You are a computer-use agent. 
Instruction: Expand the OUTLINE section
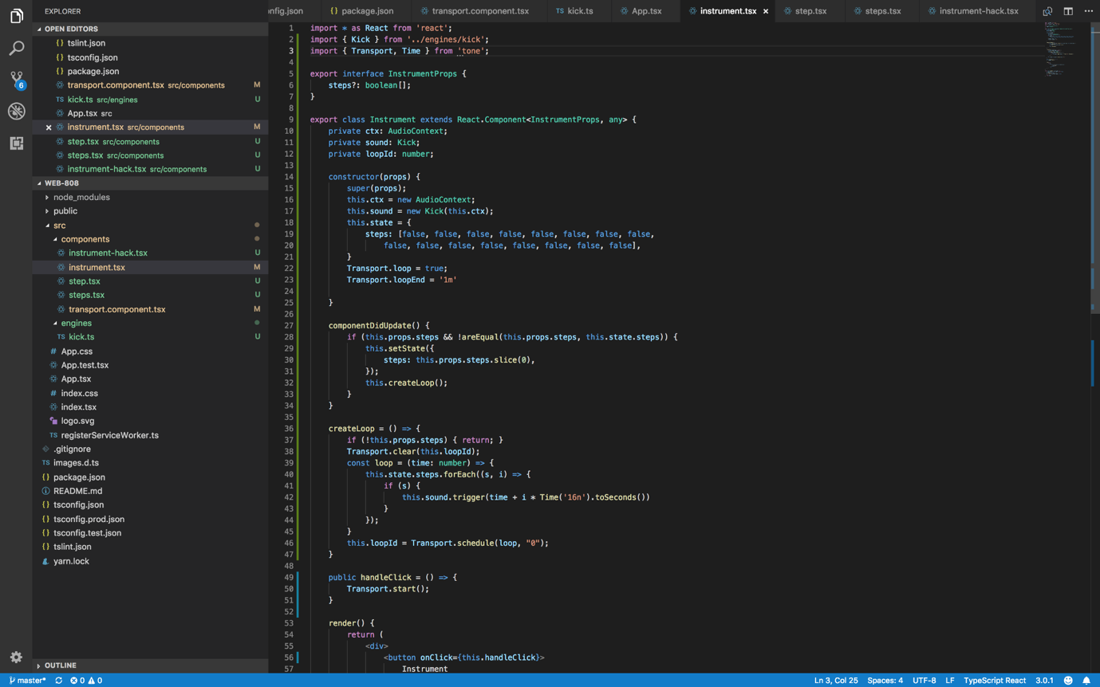60,665
